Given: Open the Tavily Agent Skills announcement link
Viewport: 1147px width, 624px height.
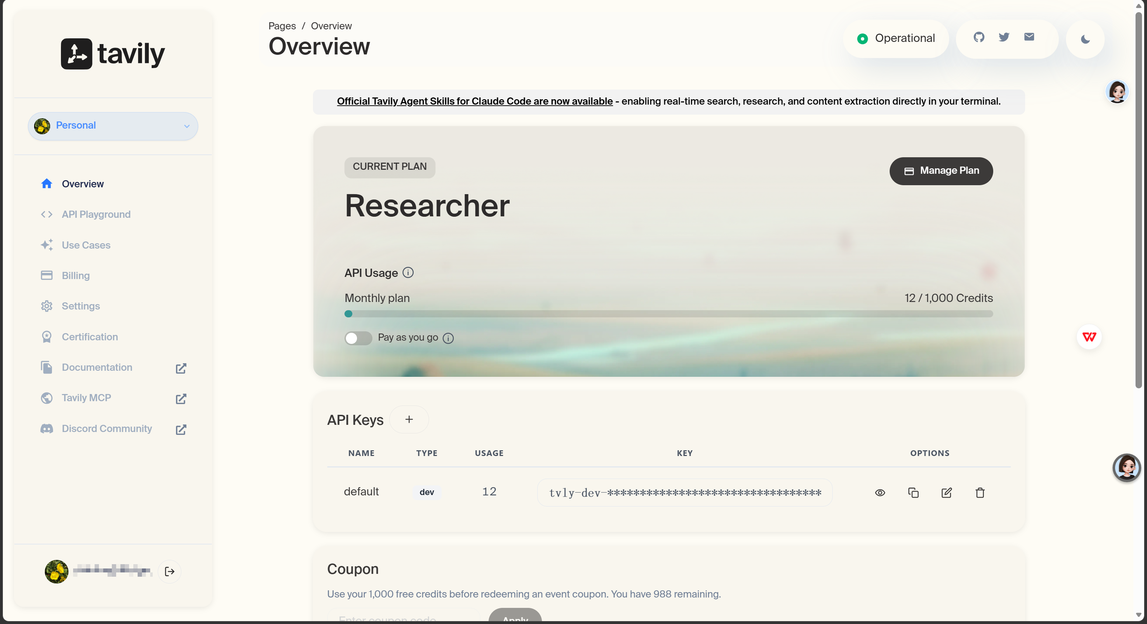Looking at the screenshot, I should pos(475,101).
